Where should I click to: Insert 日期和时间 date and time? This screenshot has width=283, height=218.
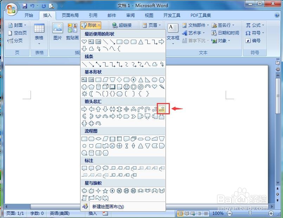[225, 33]
